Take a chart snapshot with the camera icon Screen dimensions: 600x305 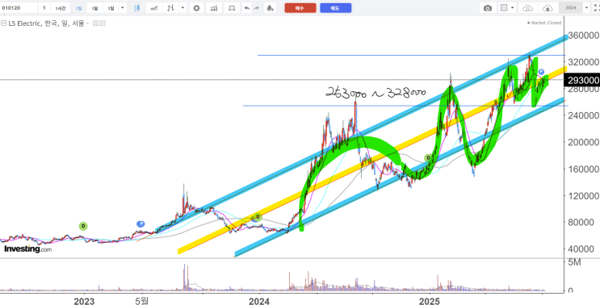point(488,8)
